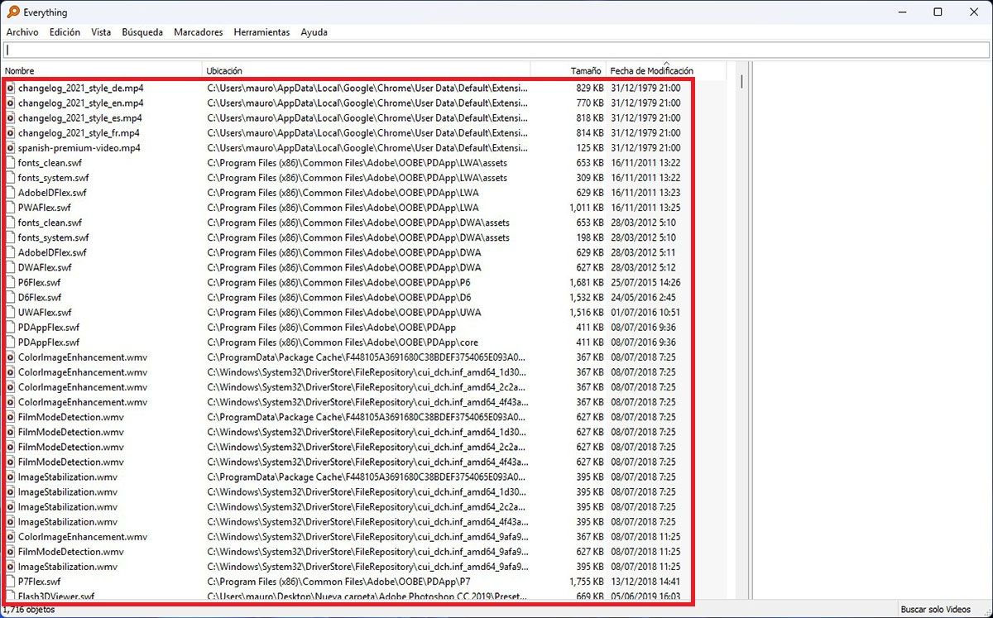Click icon of ColorImageEnhancement.wmv modified at 11:25

coord(11,536)
